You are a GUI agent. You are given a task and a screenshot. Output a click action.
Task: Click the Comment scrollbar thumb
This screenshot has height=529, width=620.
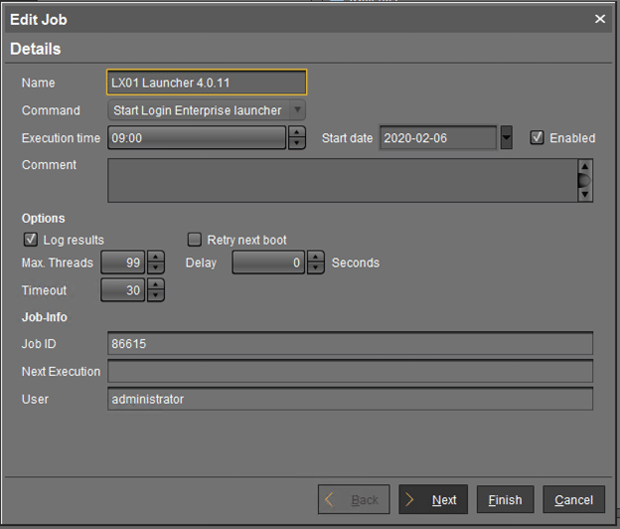coord(584,180)
